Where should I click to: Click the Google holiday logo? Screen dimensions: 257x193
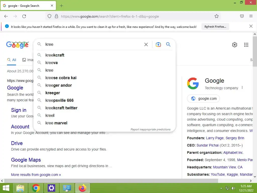(x=18, y=45)
